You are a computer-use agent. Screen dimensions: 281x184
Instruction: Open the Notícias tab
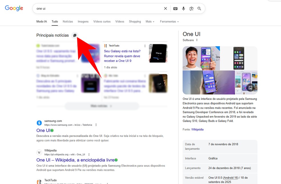(68, 21)
